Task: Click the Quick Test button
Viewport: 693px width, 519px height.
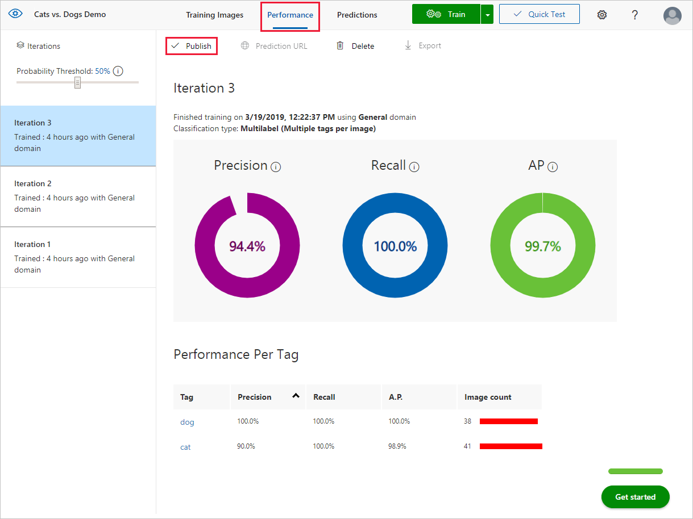Action: click(x=539, y=14)
